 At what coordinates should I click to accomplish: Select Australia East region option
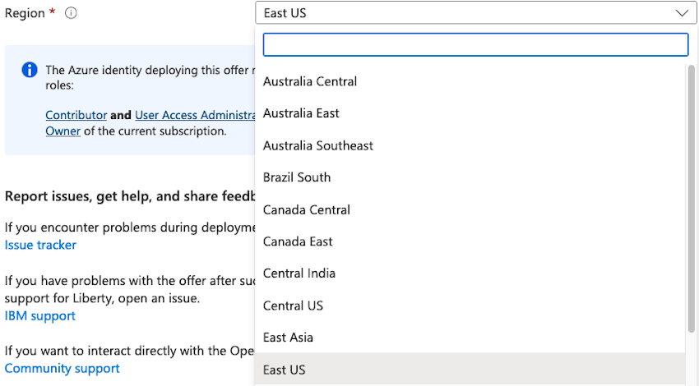tap(301, 113)
